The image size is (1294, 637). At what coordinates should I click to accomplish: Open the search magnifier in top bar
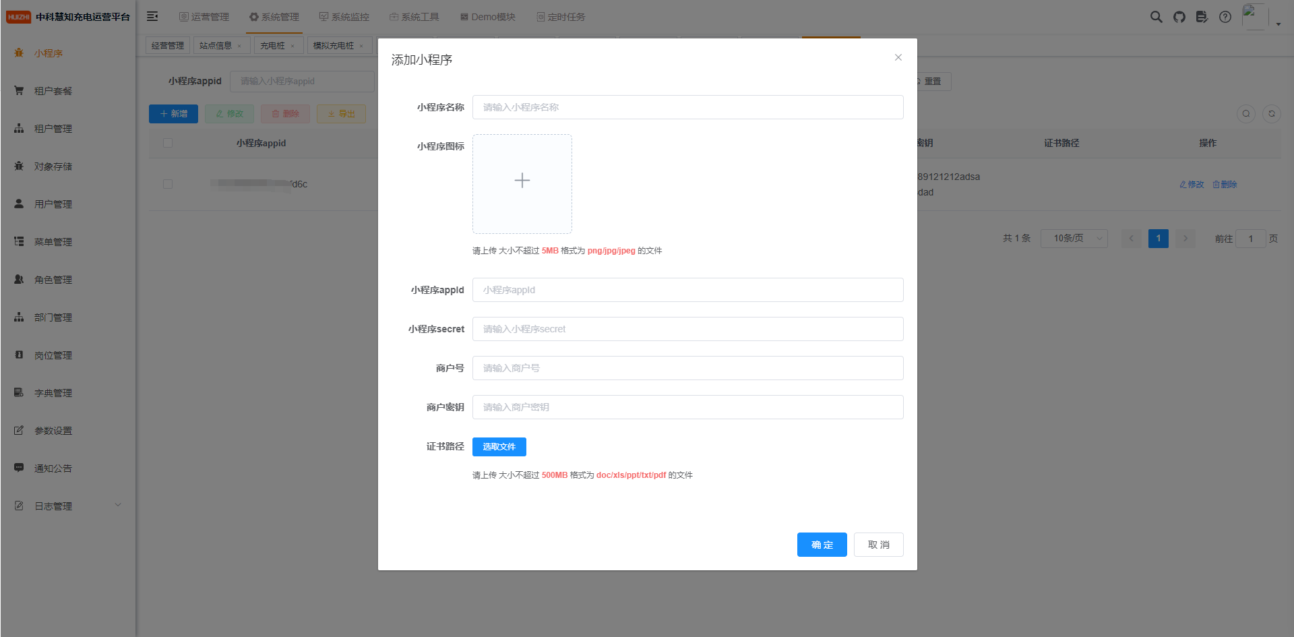pos(1156,17)
